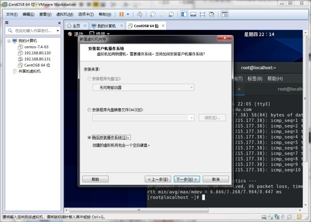Close the 我的计算机 tab with its X

(x=122, y=26)
